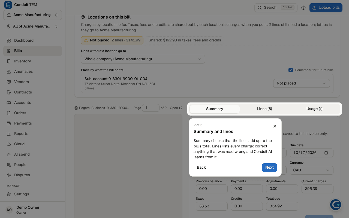Image resolution: width=349 pixels, height=218 pixels.
Task: Navigate to Contracts
Action: tap(32, 92)
